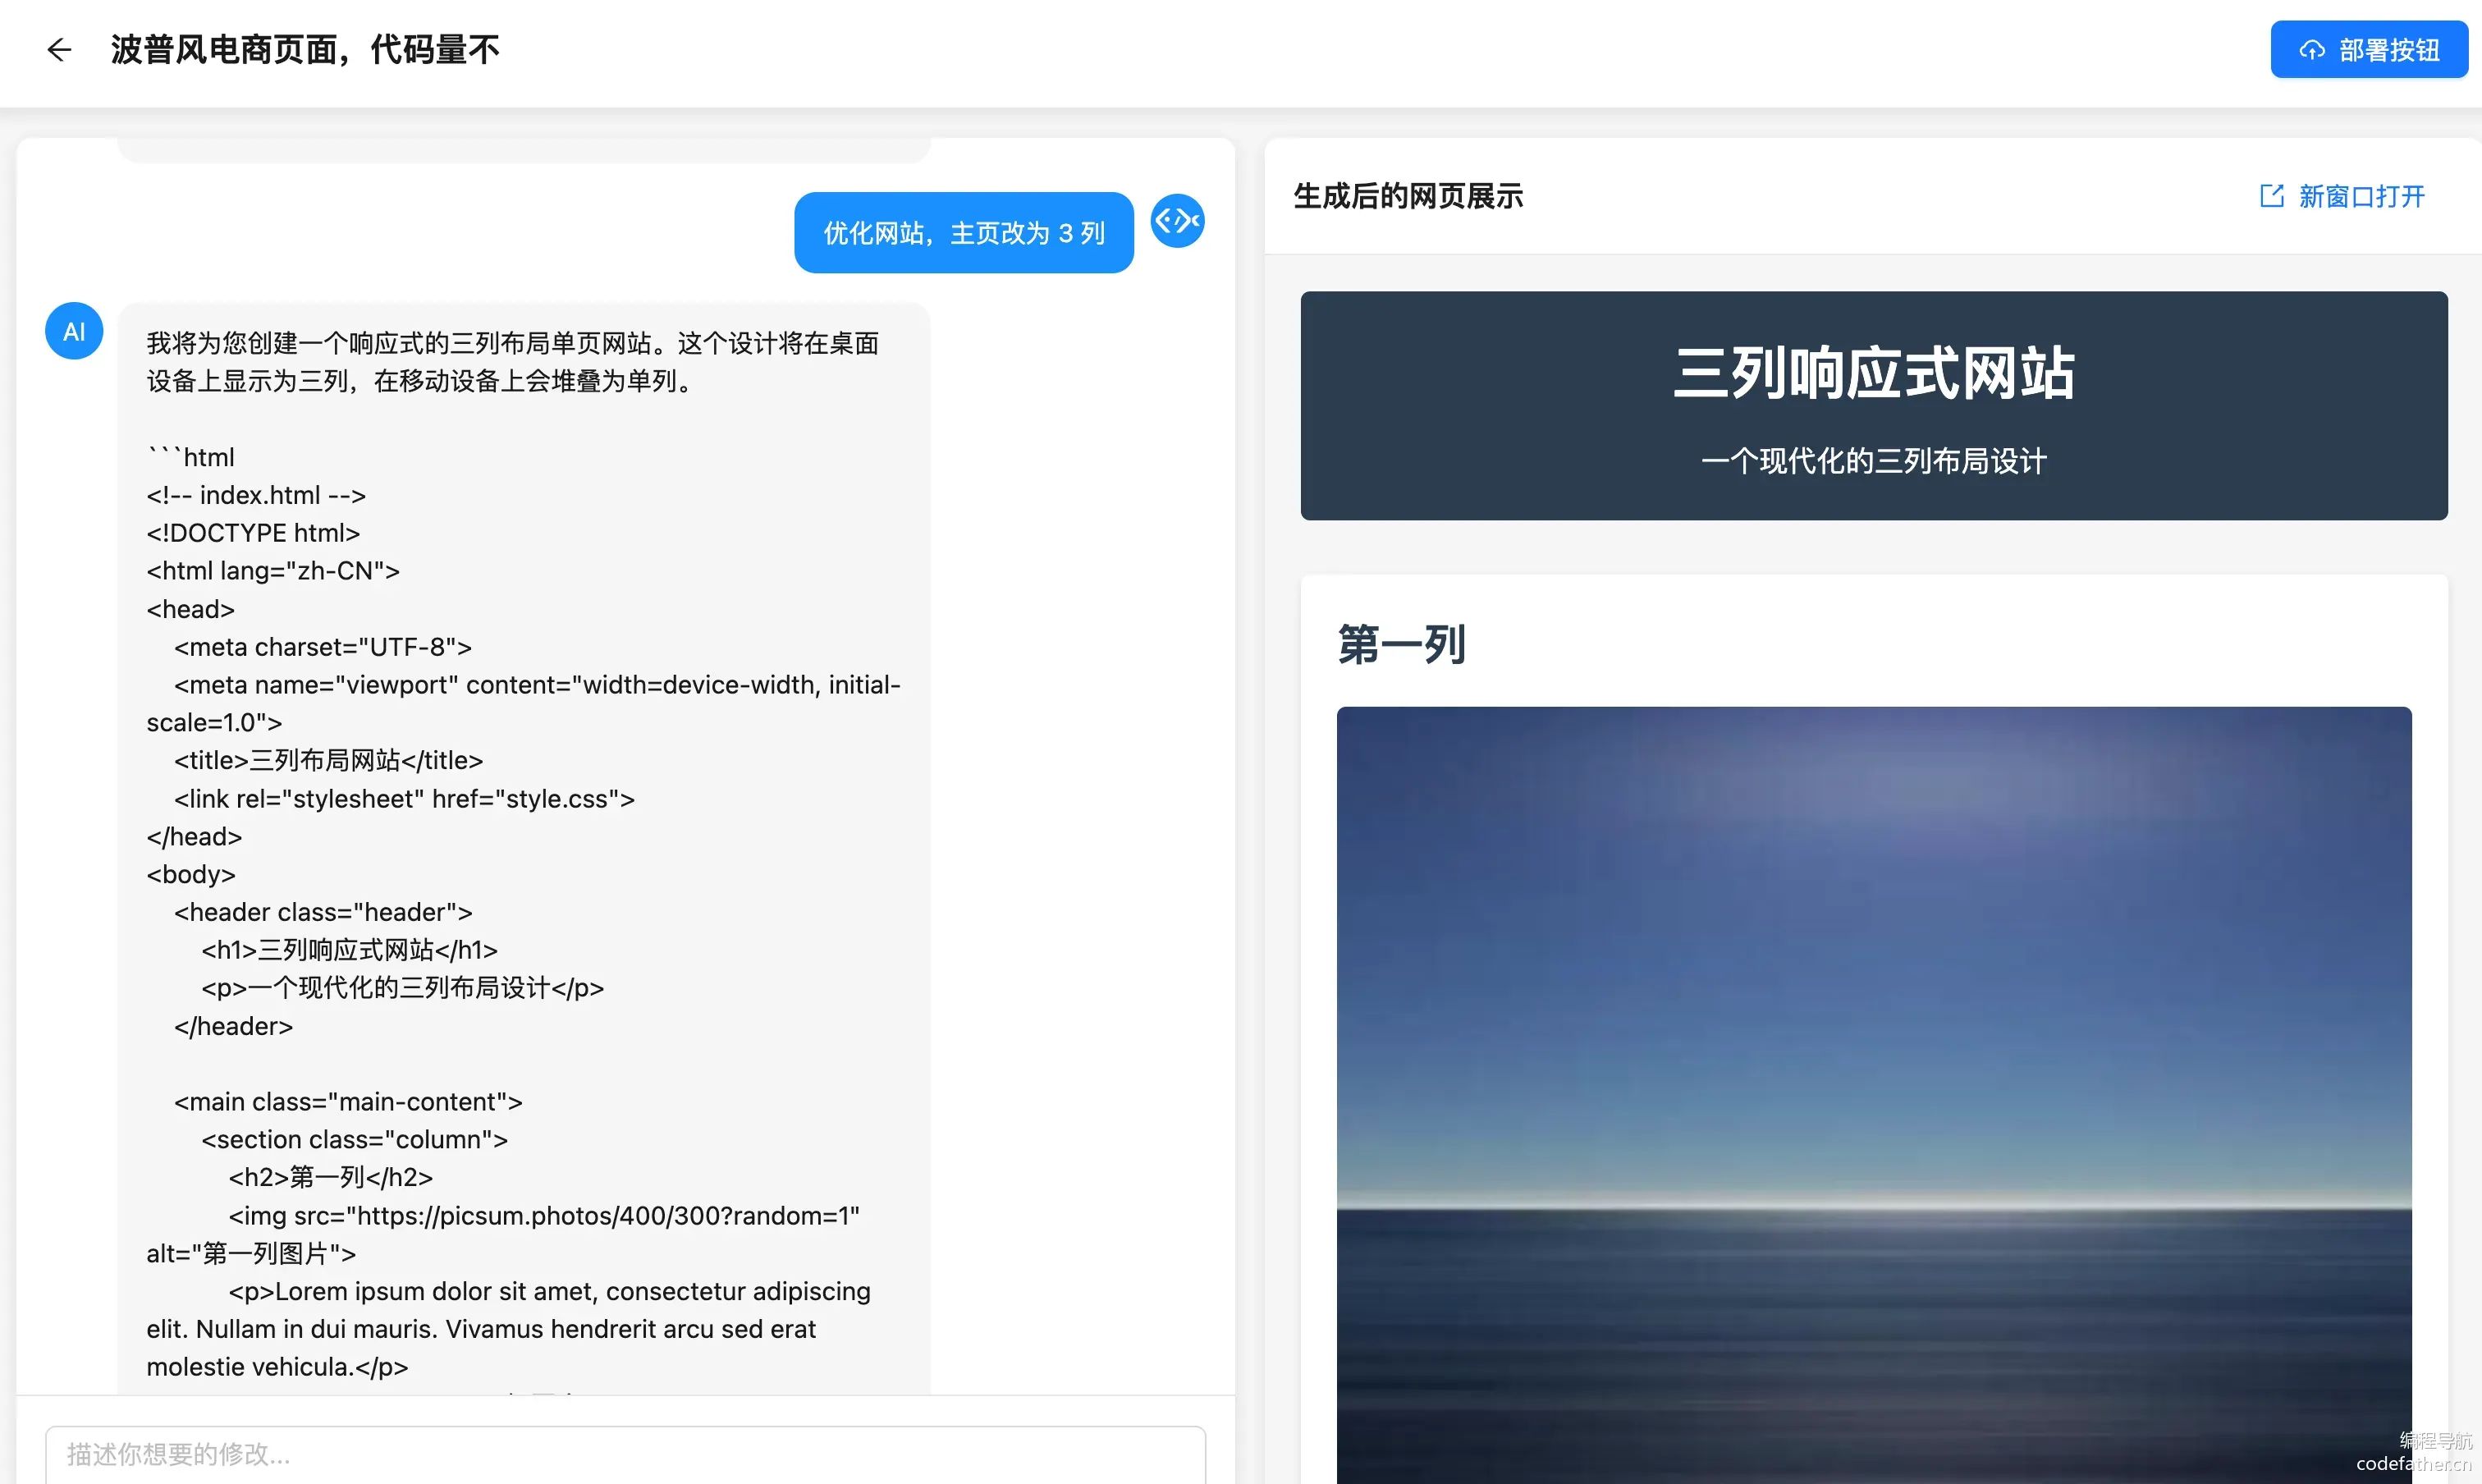The width and height of the screenshot is (2482, 1484).
Task: Click the code line <title>三列布局网站</title>
Action: [x=328, y=760]
